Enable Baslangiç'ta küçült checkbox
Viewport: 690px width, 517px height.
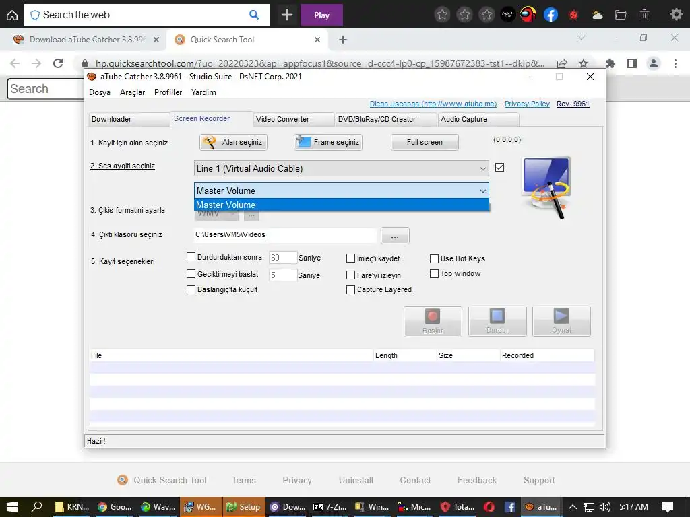[x=191, y=289]
